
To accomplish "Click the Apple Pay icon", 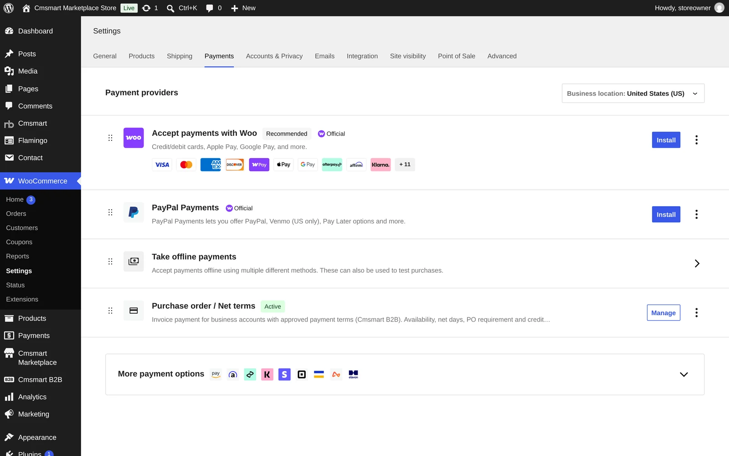I will (x=283, y=165).
